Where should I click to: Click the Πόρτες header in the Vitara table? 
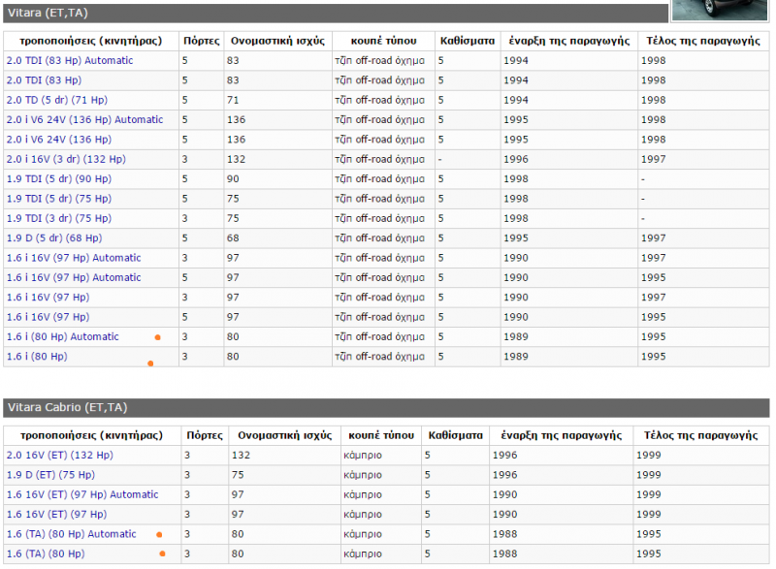[x=202, y=41]
